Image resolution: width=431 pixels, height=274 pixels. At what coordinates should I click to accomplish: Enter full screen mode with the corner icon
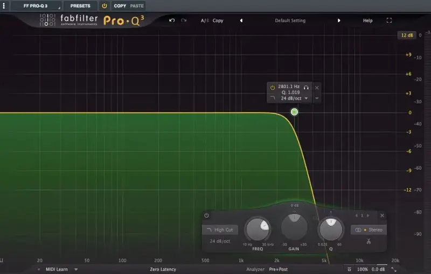point(390,20)
